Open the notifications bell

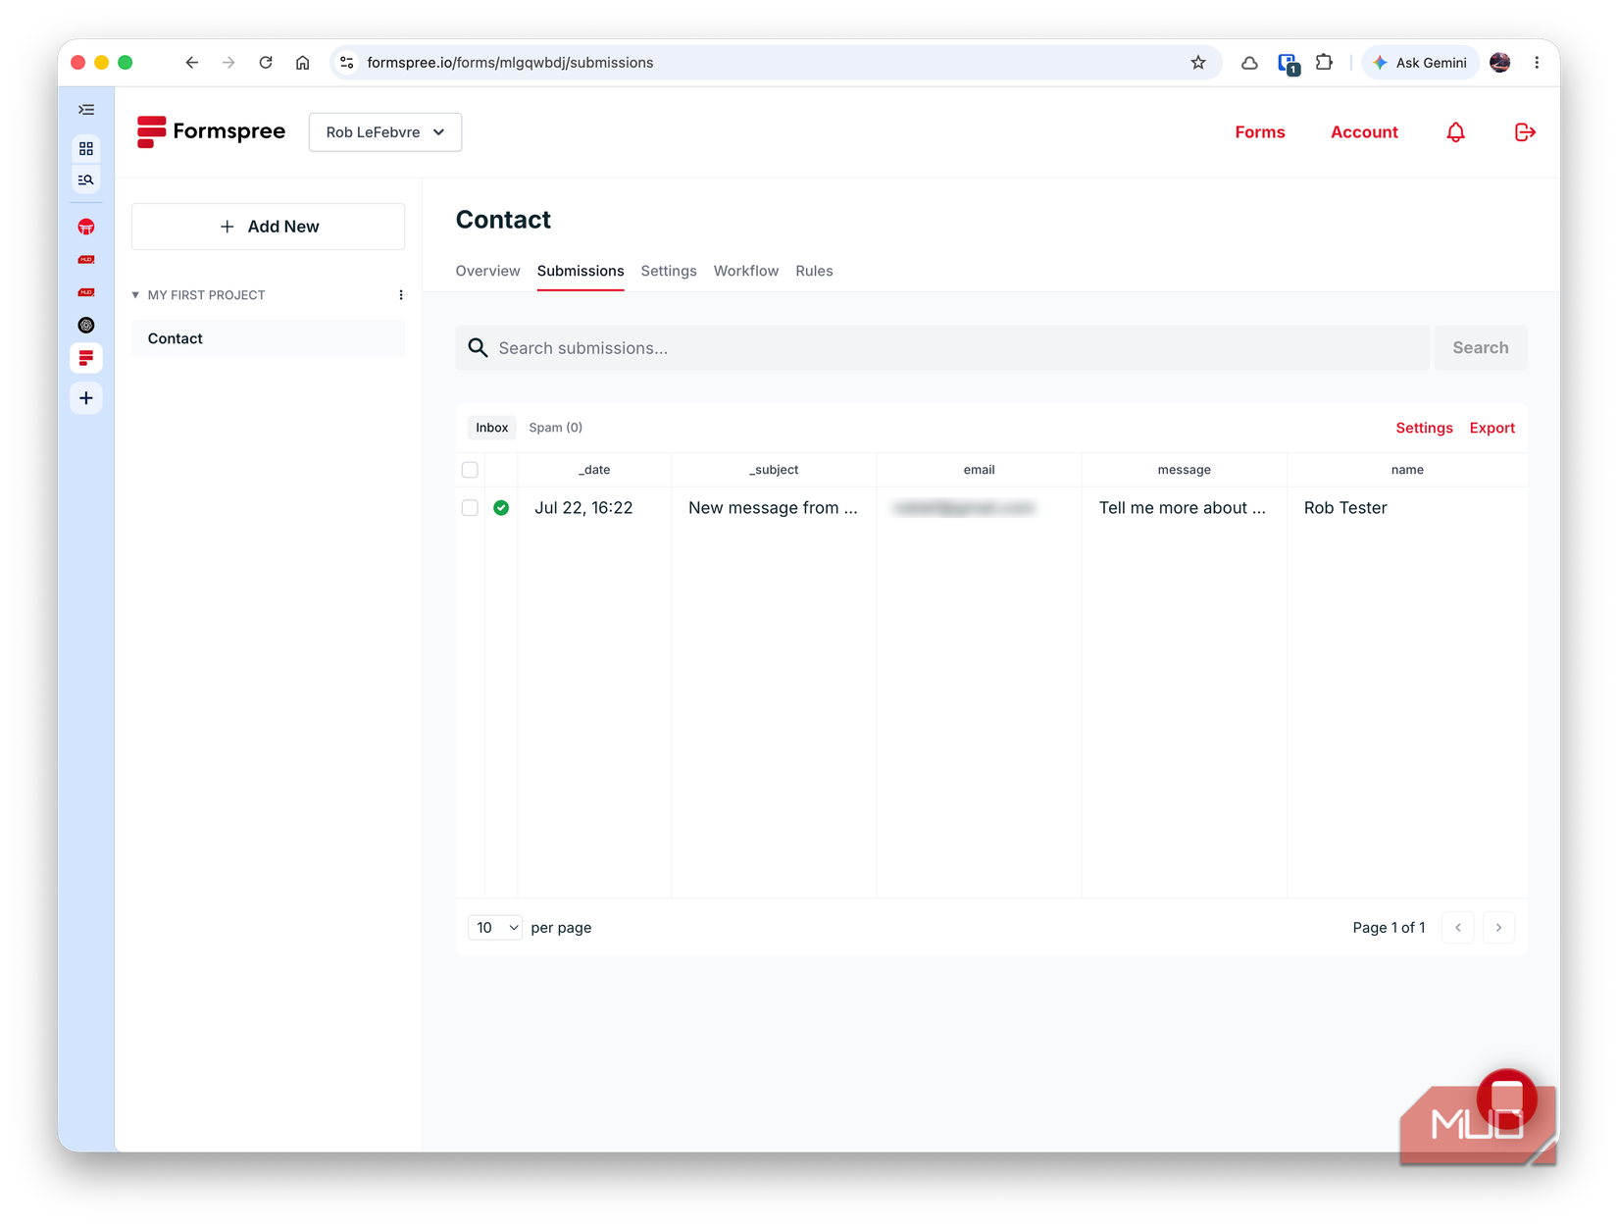pos(1455,132)
